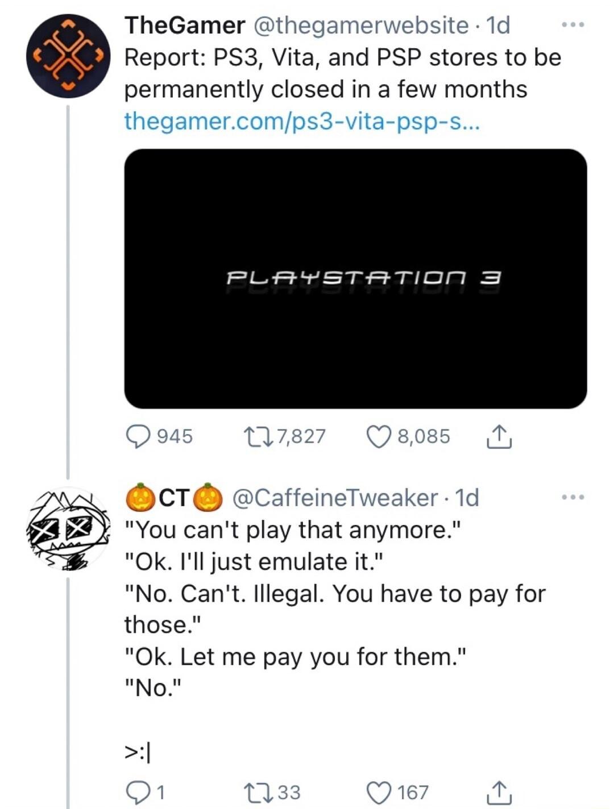Open the thegamer.com article link
Image resolution: width=614 pixels, height=809 pixels.
[x=302, y=120]
